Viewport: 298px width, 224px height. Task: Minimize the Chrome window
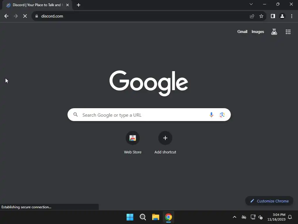tap(264, 4)
